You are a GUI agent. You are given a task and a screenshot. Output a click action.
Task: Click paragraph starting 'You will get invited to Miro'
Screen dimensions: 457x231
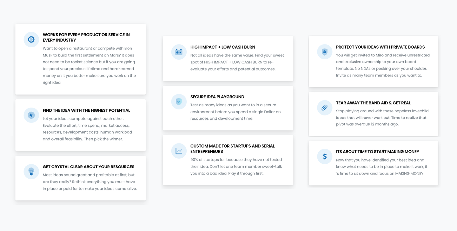click(383, 65)
